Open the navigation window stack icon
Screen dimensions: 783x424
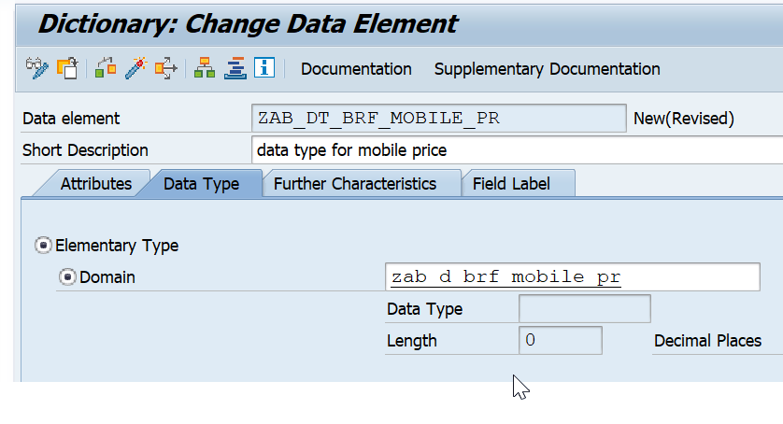tap(235, 68)
